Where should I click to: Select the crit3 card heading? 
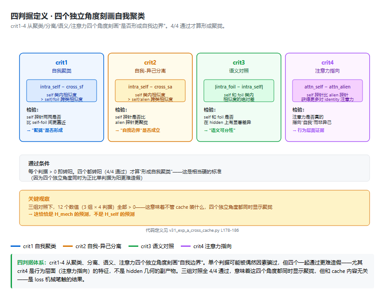coord(239,62)
